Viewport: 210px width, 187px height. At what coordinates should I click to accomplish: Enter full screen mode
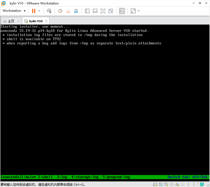pyautogui.click(x=103, y=11)
